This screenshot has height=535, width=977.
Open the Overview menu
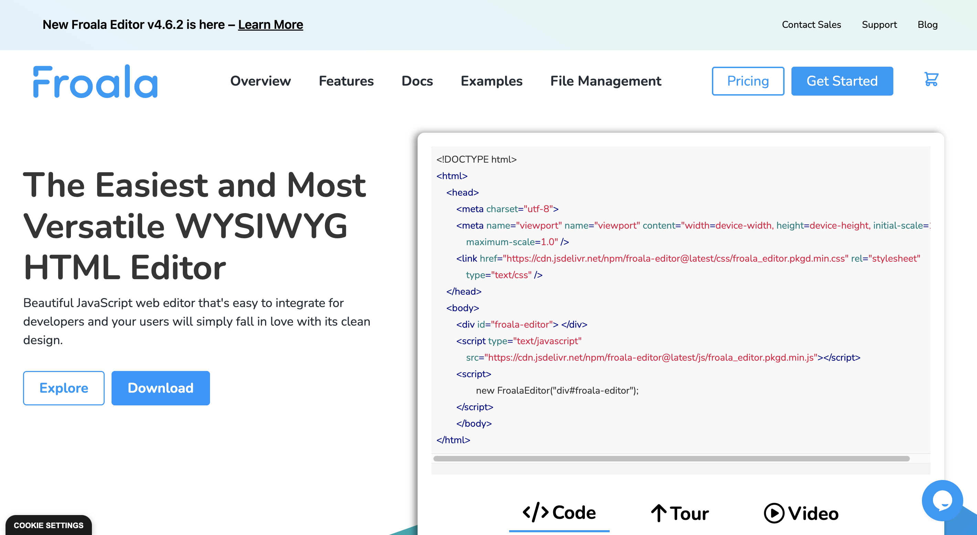[x=261, y=81]
